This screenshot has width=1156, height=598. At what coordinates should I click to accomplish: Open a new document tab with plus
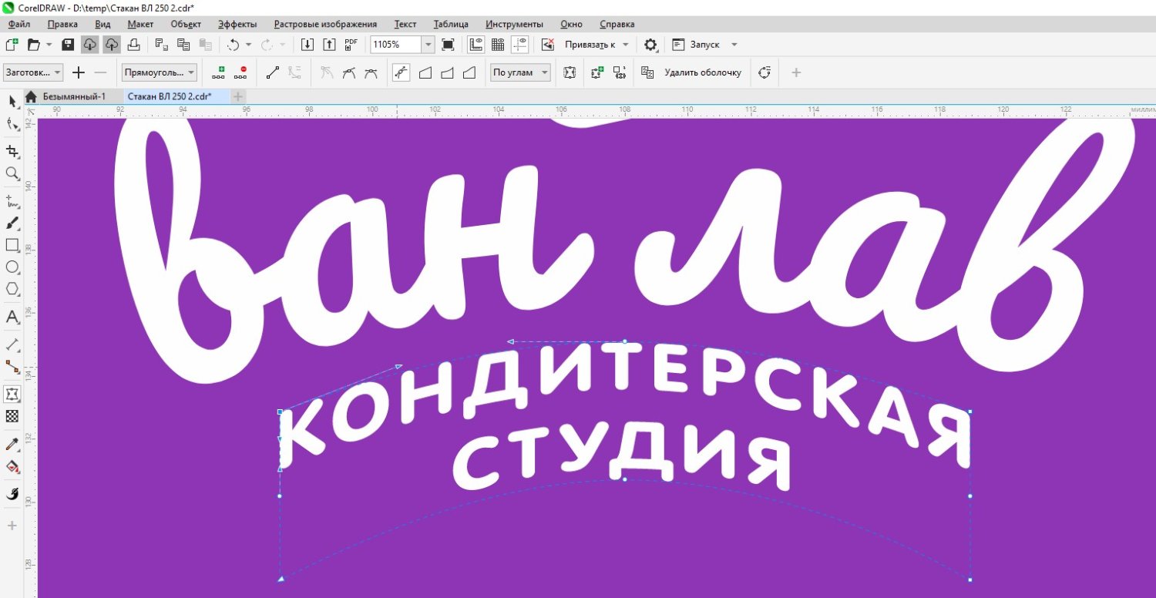tap(239, 96)
